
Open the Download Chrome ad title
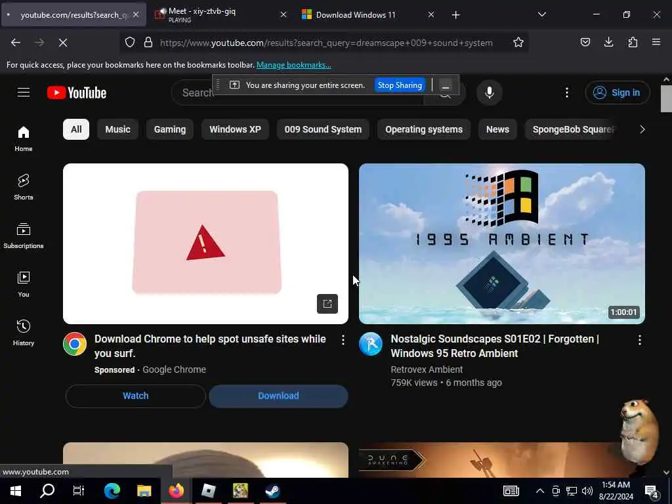click(x=210, y=346)
